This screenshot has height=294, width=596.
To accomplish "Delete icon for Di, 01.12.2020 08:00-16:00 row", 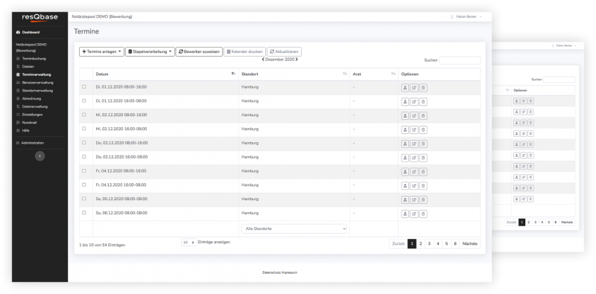I will click(423, 88).
